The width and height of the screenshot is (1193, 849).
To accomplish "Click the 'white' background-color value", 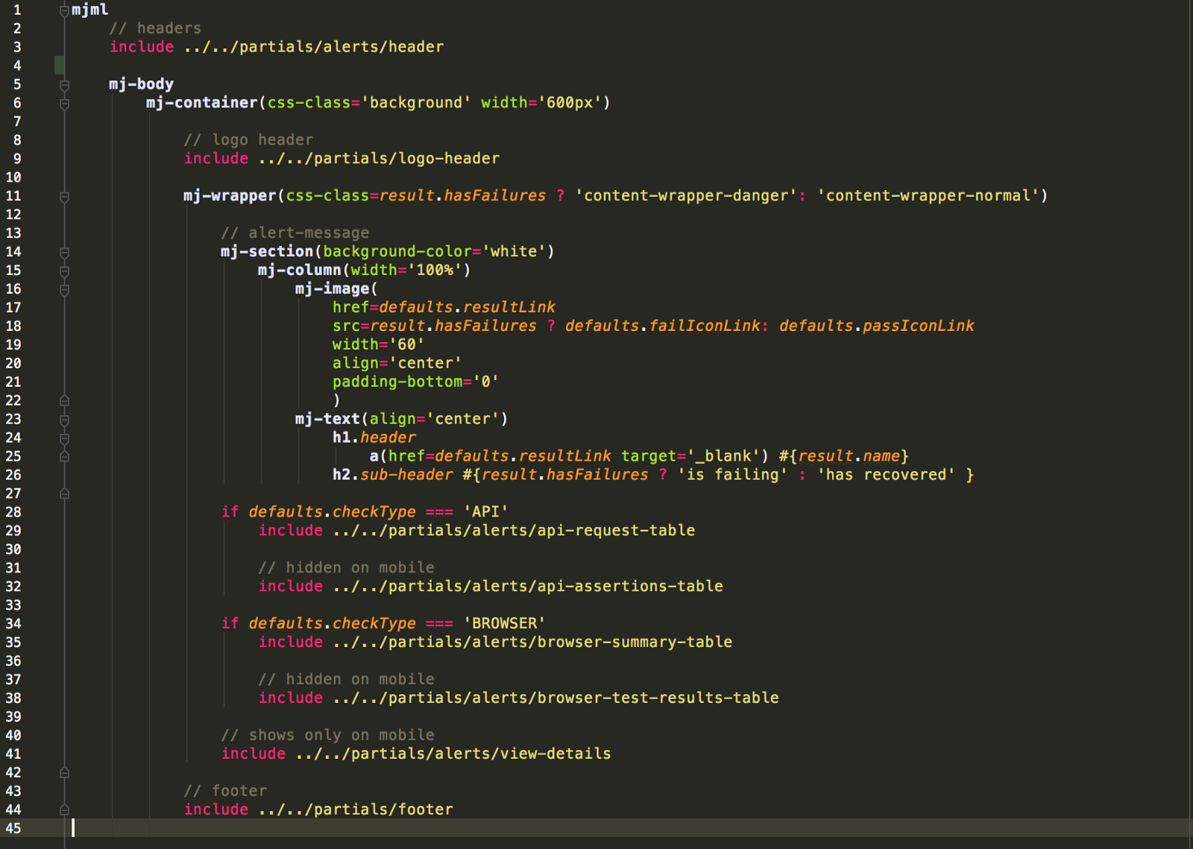I will coord(514,252).
